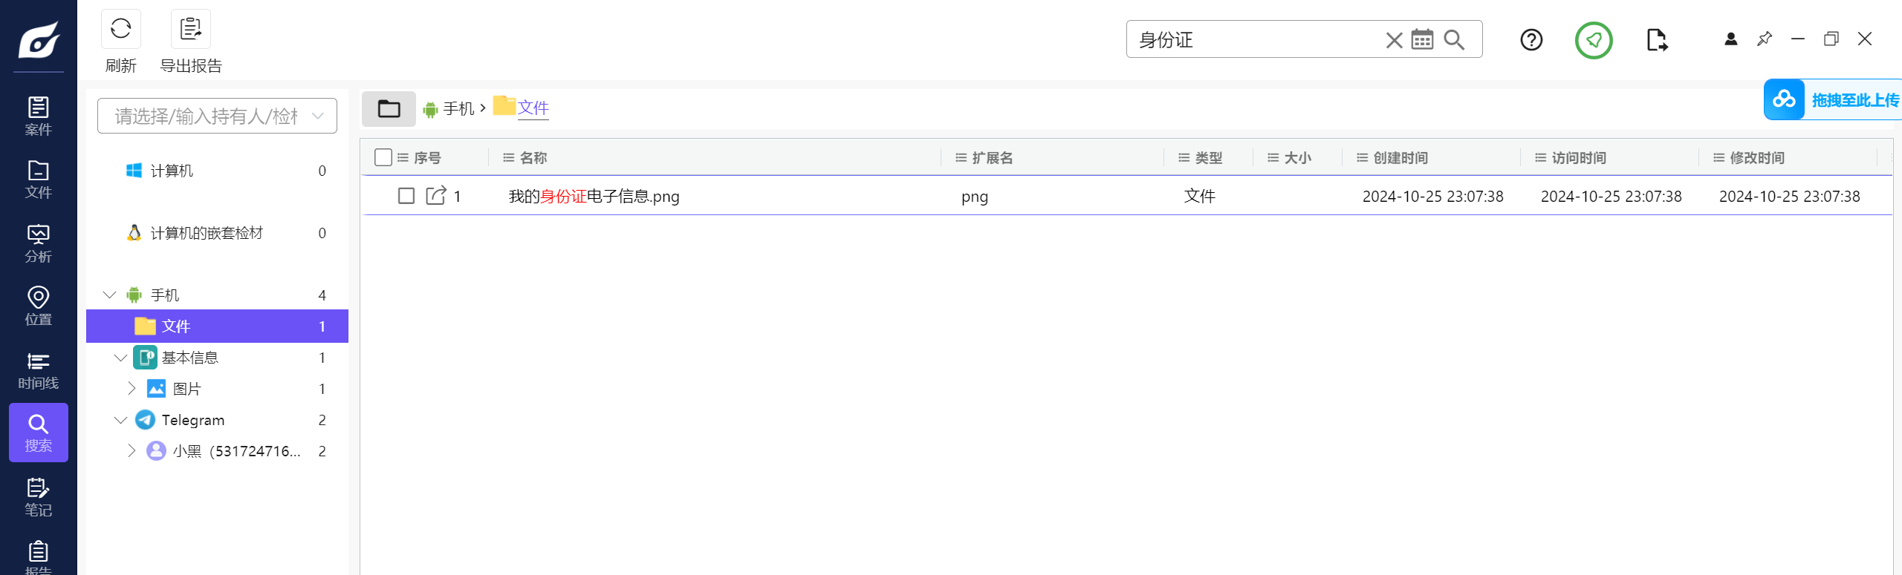Click into the search field containing 身份证

[1256, 40]
